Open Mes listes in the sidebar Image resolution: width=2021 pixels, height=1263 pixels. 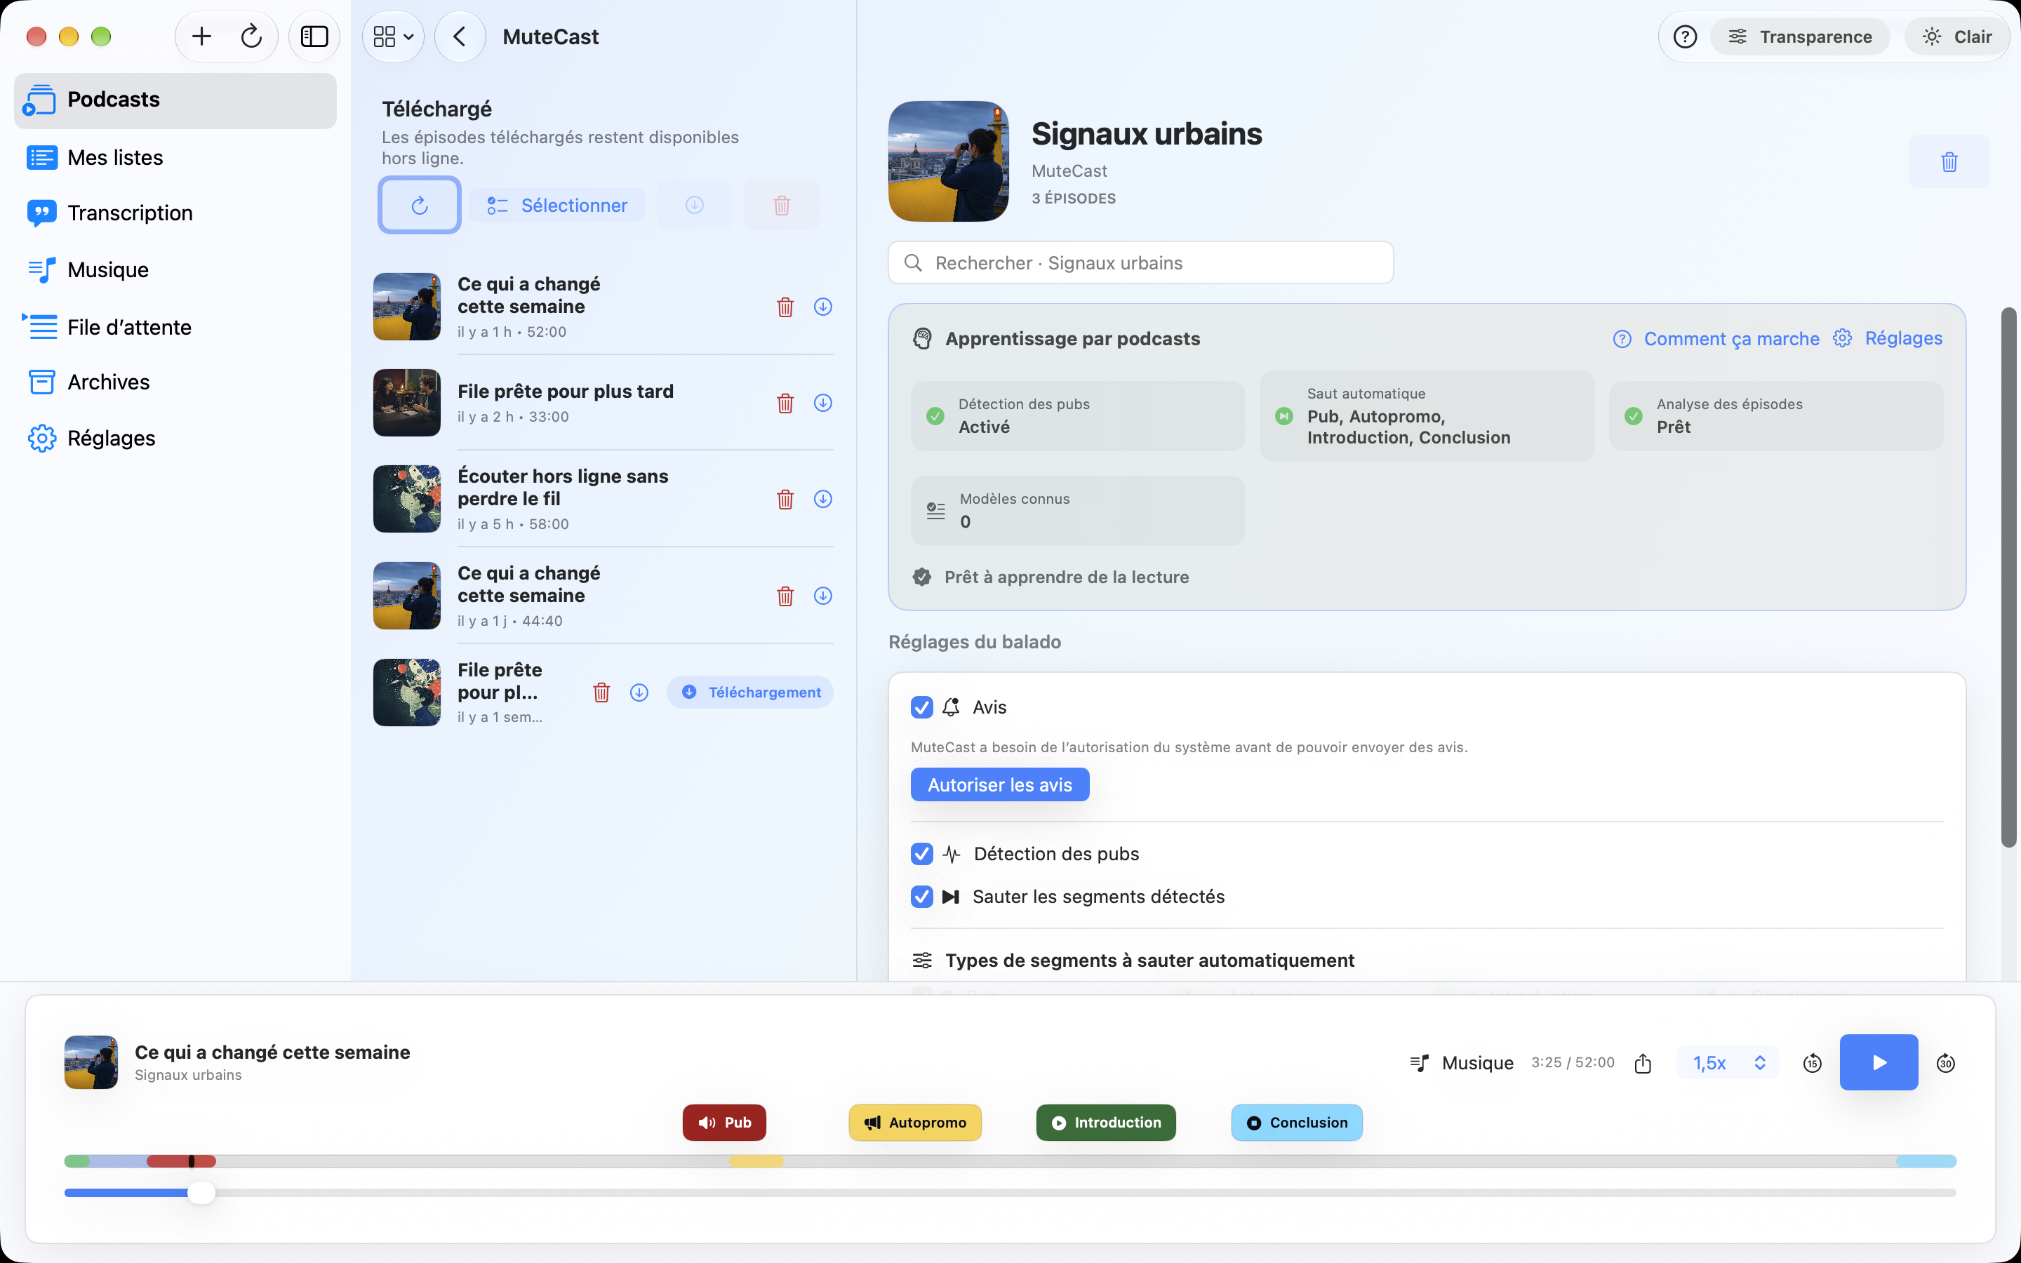pyautogui.click(x=175, y=157)
